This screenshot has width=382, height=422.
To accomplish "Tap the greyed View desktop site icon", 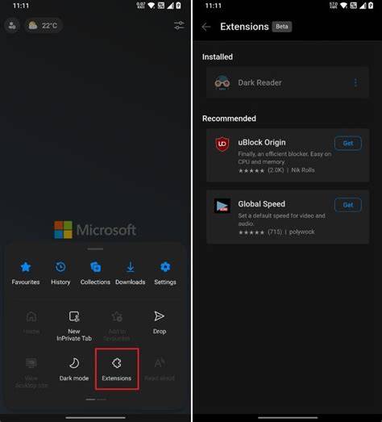I will click(31, 363).
